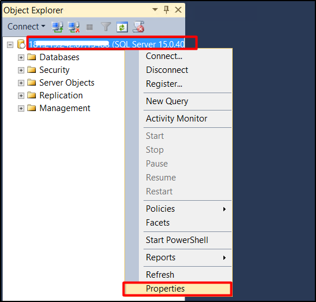Click the Connect Object Explorer icon
Screen dimensions: 316x302
[x=57, y=27]
